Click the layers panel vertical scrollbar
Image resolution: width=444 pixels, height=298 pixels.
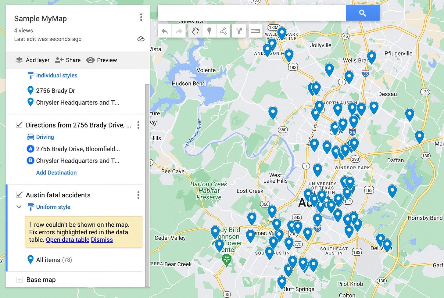click(x=147, y=185)
